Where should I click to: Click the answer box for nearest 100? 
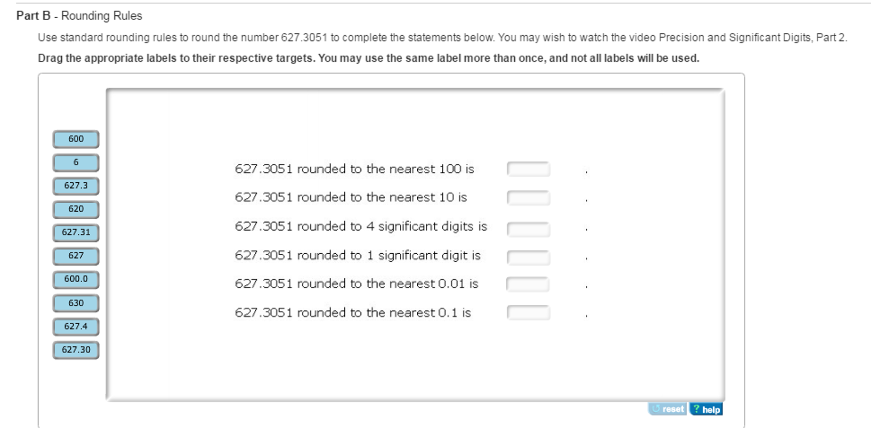528,169
